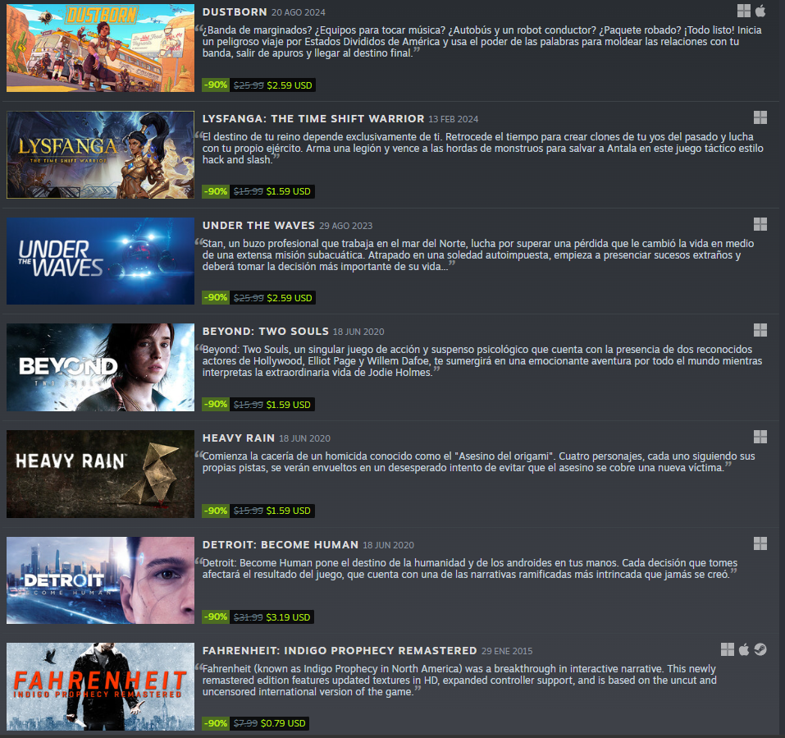Open the Lysfanga capsule image
785x738 pixels.
100,155
